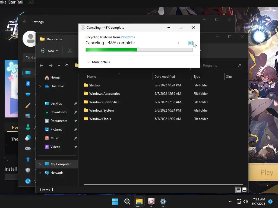This screenshot has width=278, height=208.
Task: Click the horizontal scrollbar in file list
Action: 163,184
